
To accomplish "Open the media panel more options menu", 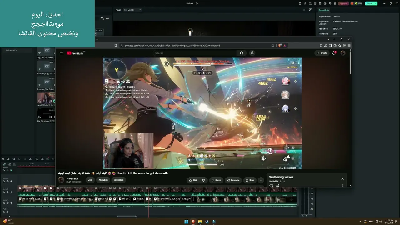I will tap(107, 18).
